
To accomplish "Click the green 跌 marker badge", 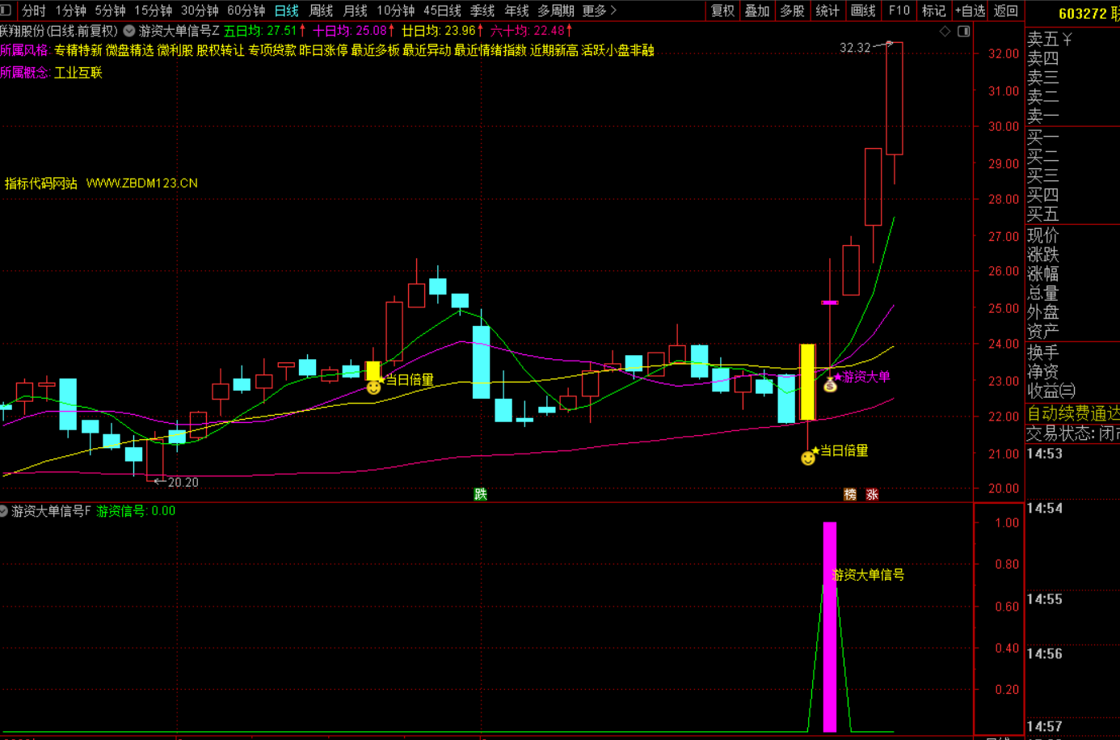I will pos(481,494).
